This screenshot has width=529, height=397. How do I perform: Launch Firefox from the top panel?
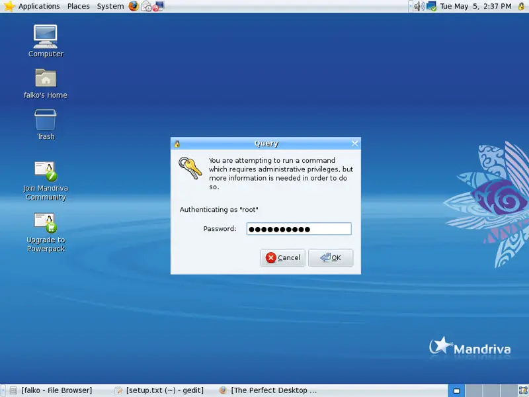pos(134,6)
